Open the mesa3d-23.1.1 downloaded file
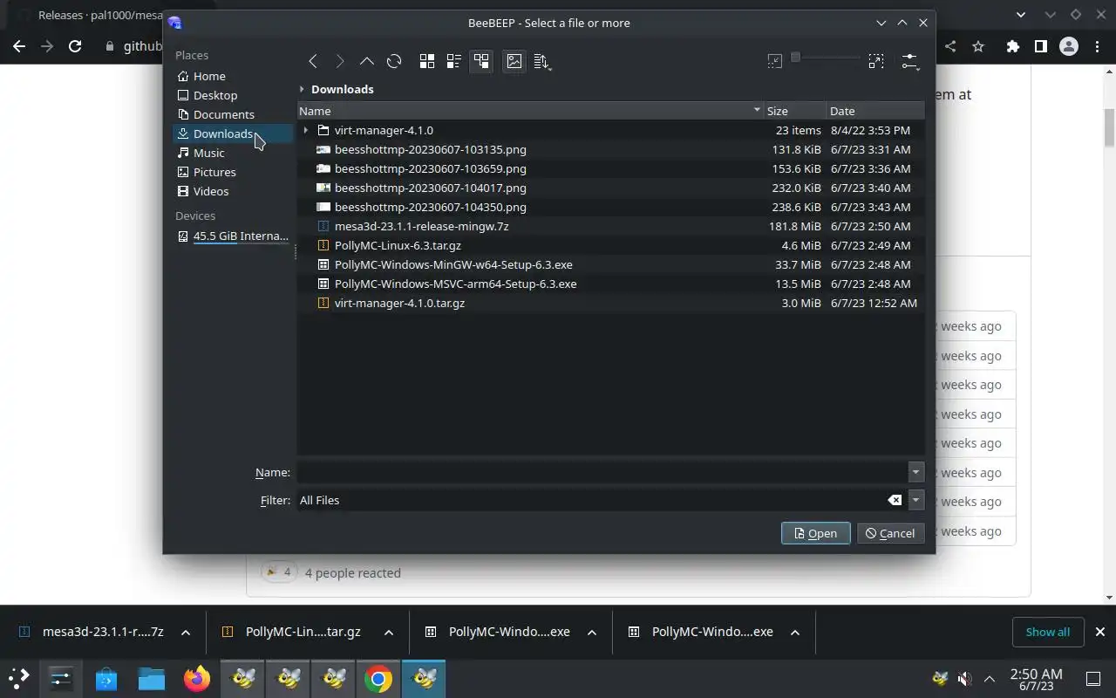 tap(92, 632)
